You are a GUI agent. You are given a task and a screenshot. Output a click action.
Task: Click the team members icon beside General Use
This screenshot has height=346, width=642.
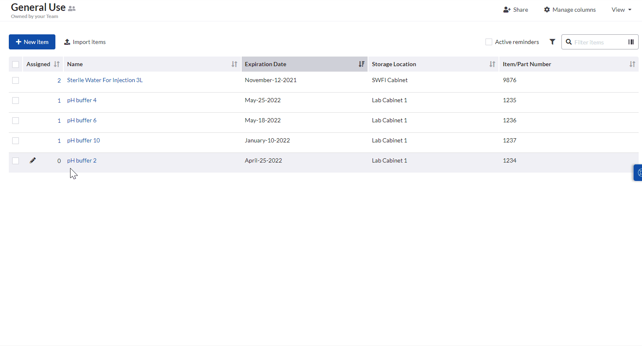coord(72,8)
